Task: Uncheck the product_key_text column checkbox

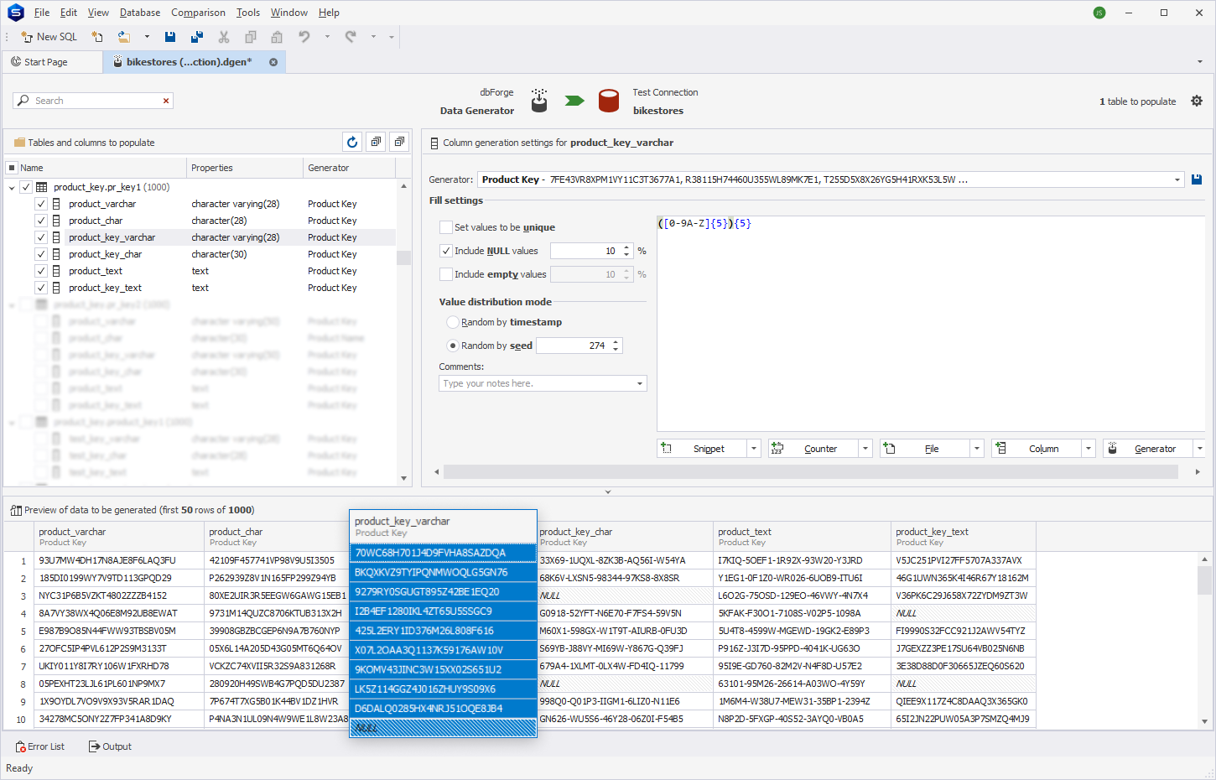Action: (x=40, y=288)
